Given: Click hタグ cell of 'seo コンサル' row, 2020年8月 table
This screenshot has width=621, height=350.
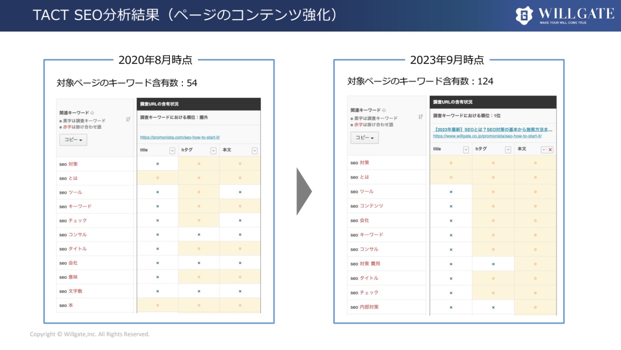Looking at the screenshot, I should click(x=199, y=235).
